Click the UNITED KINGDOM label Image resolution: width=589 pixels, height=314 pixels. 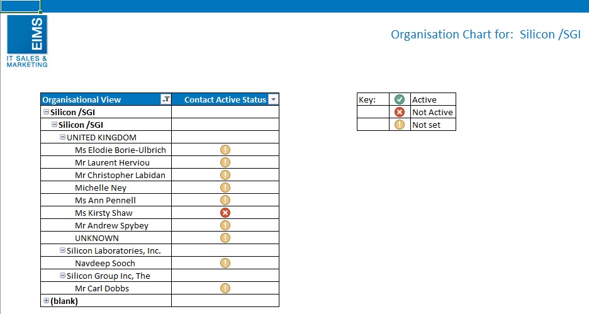tap(101, 137)
